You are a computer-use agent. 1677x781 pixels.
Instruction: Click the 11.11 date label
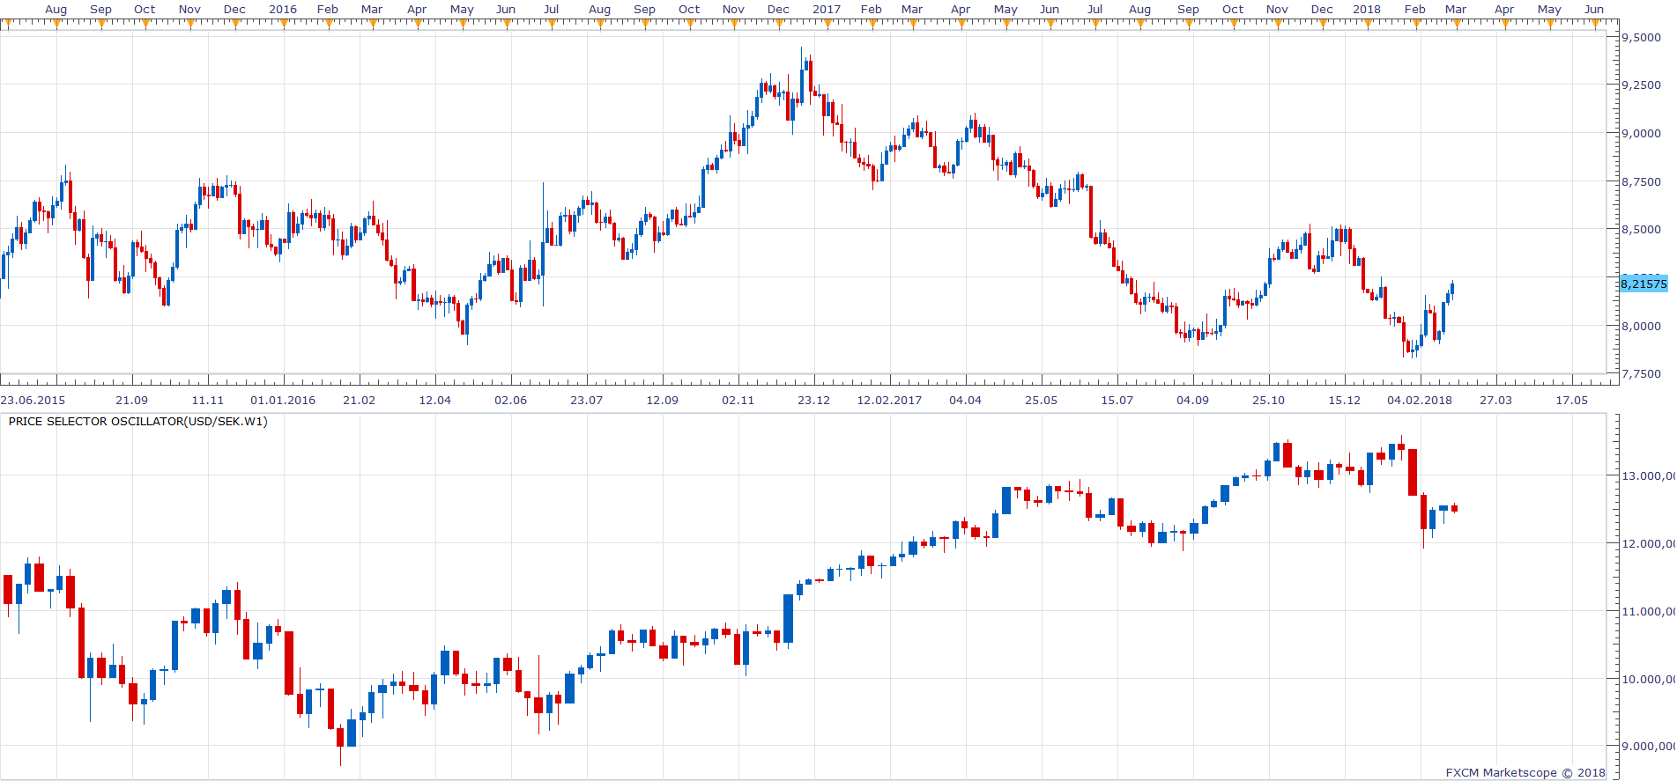(x=207, y=401)
